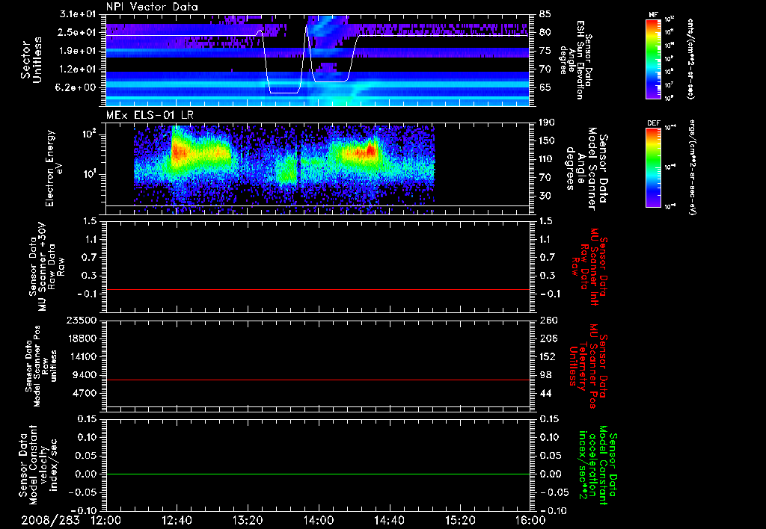Click the red 'MU Scanner Intf Raw Data' label
This screenshot has height=529, width=766.
click(589, 267)
